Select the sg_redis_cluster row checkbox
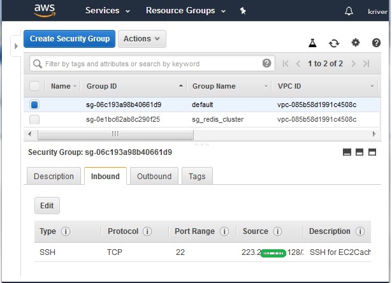The height and width of the screenshot is (283, 392). [x=34, y=119]
